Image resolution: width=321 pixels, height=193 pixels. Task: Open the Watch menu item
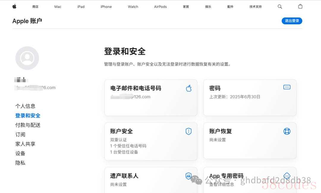pyautogui.click(x=133, y=7)
